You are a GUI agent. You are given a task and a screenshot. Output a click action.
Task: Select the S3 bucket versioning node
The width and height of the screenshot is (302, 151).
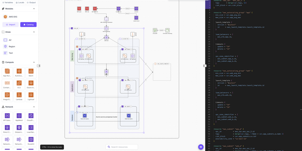coord(167,31)
